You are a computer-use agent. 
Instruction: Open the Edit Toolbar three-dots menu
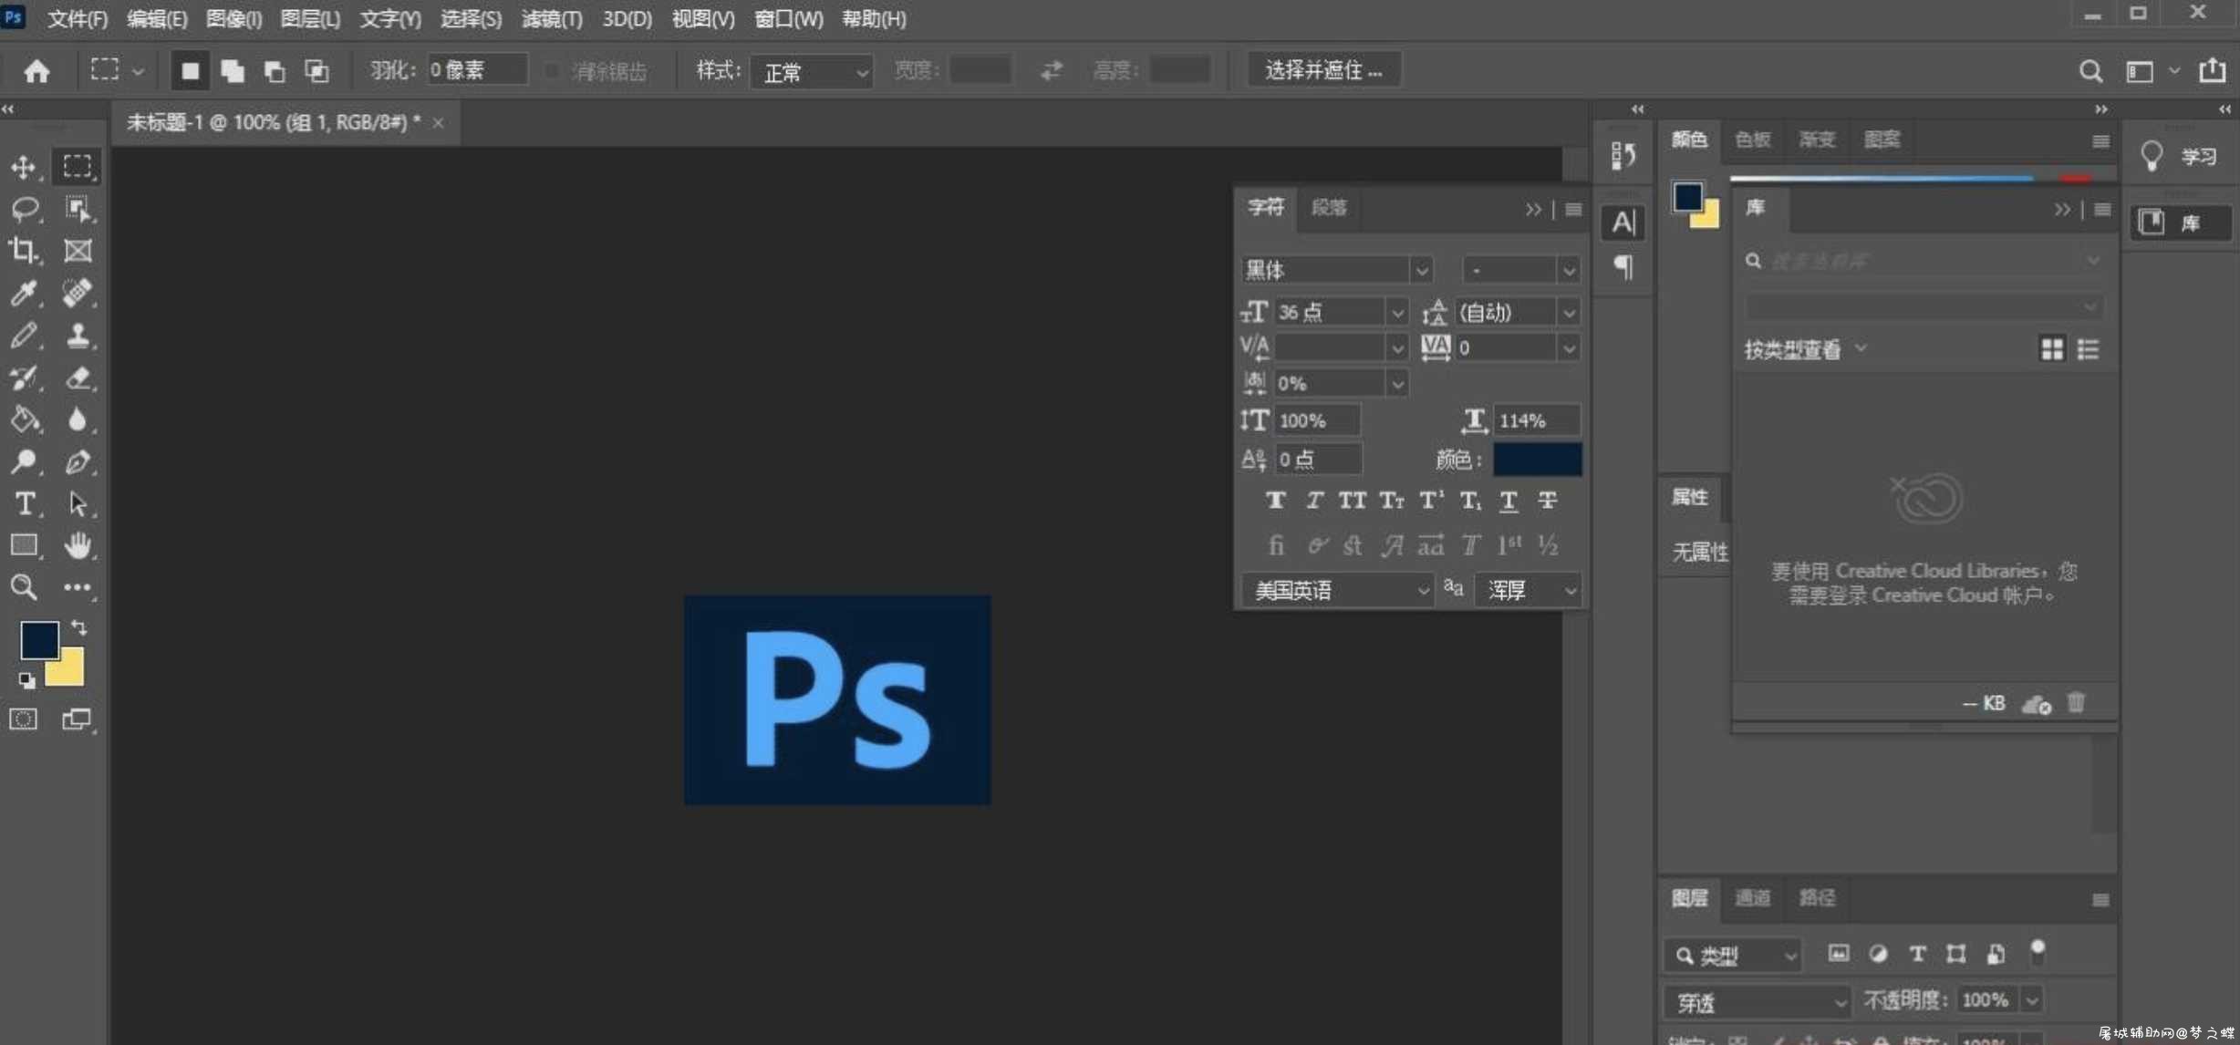[78, 587]
